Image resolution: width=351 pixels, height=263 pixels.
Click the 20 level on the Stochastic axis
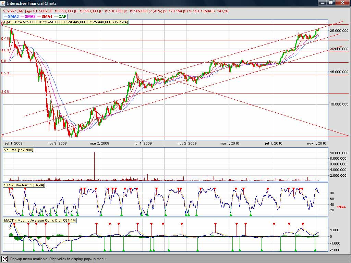click(332, 210)
